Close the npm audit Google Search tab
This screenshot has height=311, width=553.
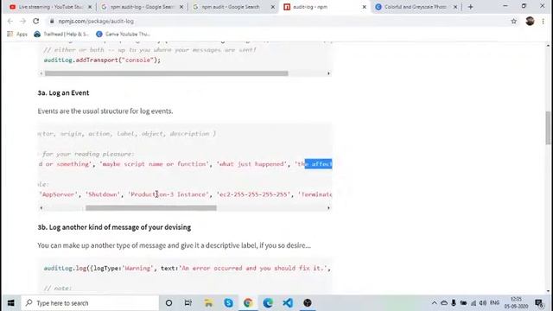[273, 7]
